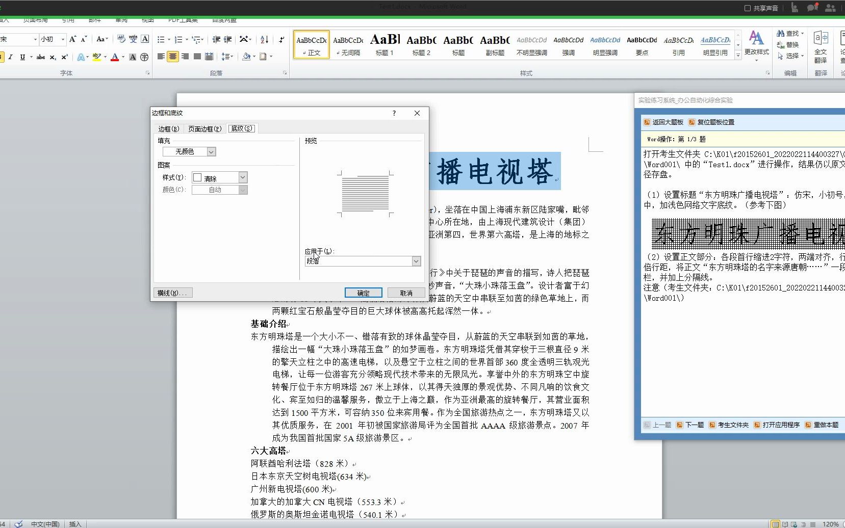Open the Find (查找) dropdown

coord(802,34)
